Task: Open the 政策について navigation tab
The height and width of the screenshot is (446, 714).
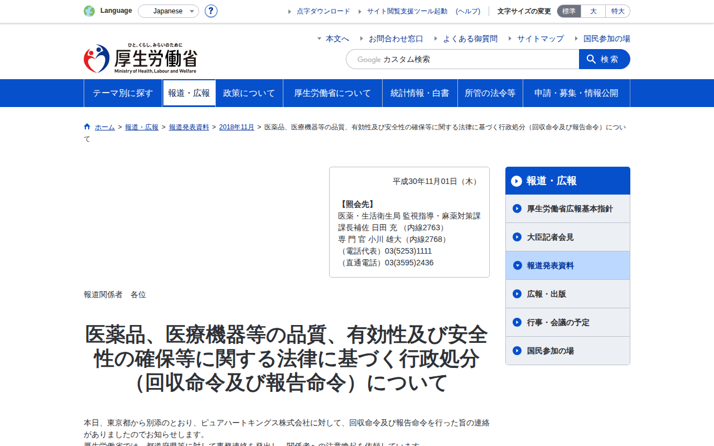Action: click(249, 93)
